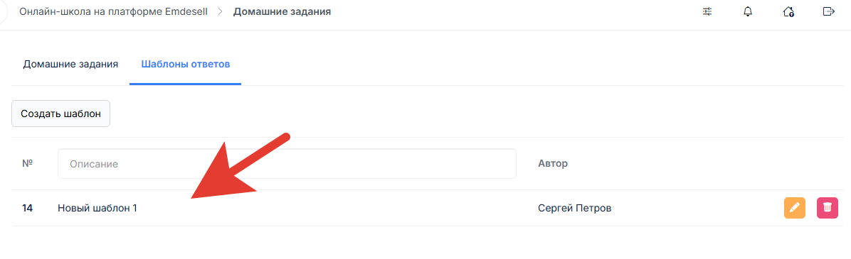Open the notifications bell
The height and width of the screenshot is (259, 851).
(748, 11)
